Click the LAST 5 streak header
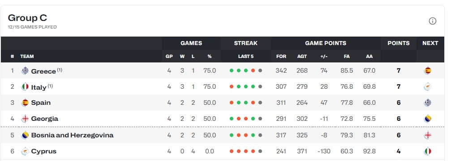 245,57
